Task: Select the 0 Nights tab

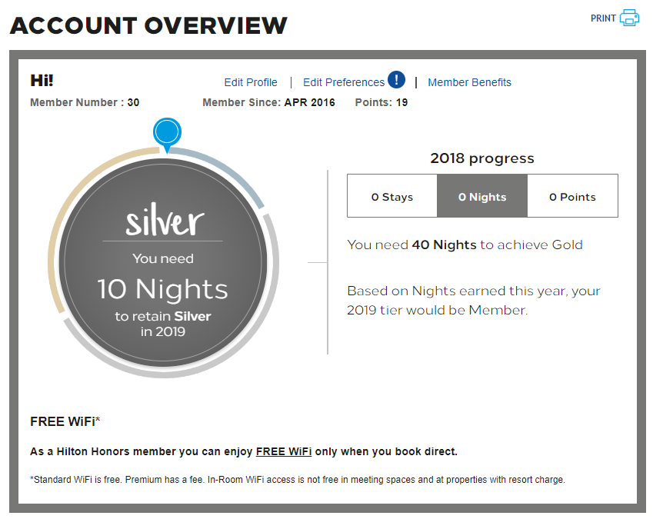Action: [x=482, y=196]
